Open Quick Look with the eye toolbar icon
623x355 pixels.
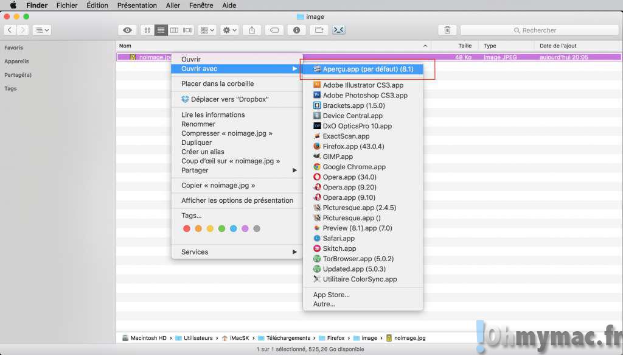(x=127, y=30)
